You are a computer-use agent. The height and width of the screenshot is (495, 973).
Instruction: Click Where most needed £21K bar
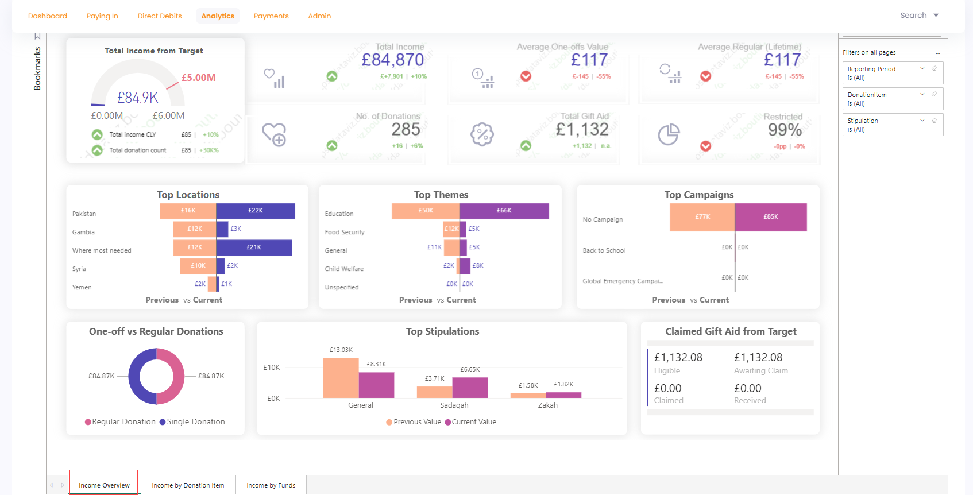pyautogui.click(x=254, y=247)
